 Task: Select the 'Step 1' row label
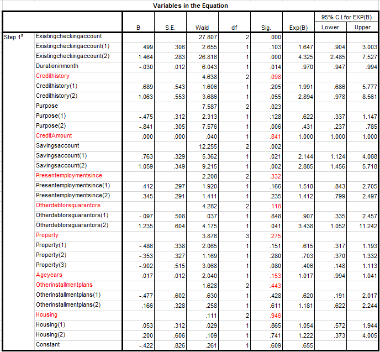15,36
